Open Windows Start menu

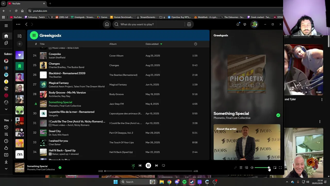[x=115, y=182]
